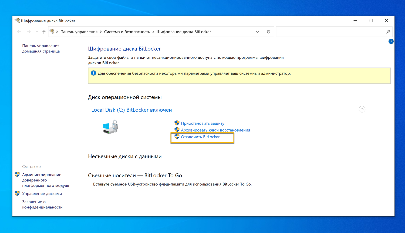Open "Система и безопасность" breadcrumb

[127, 32]
